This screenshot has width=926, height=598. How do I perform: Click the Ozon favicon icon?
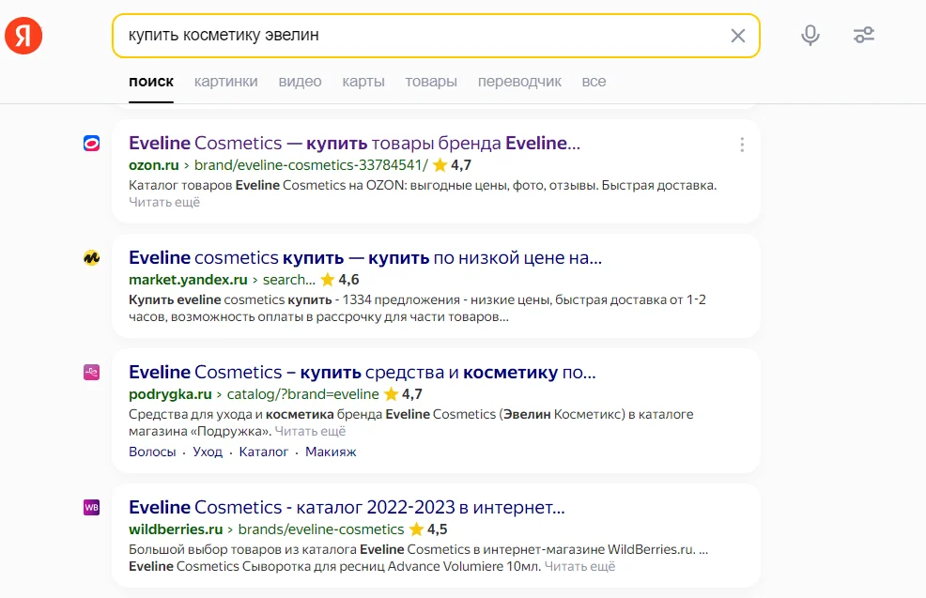coord(91,144)
